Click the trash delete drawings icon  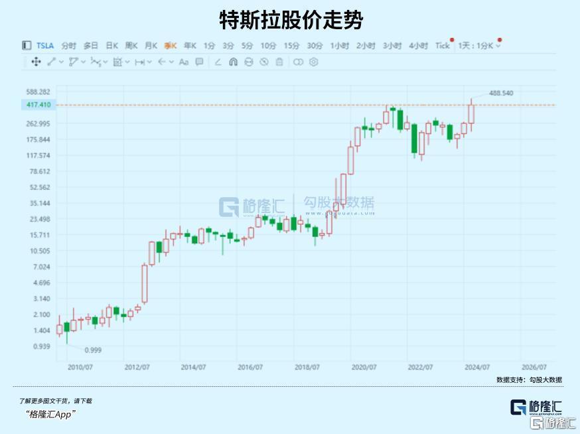click(x=279, y=62)
